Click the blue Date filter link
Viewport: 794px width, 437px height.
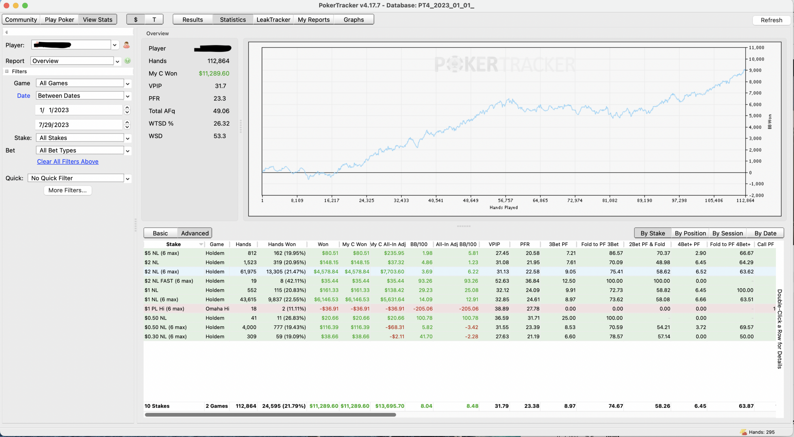coord(24,96)
